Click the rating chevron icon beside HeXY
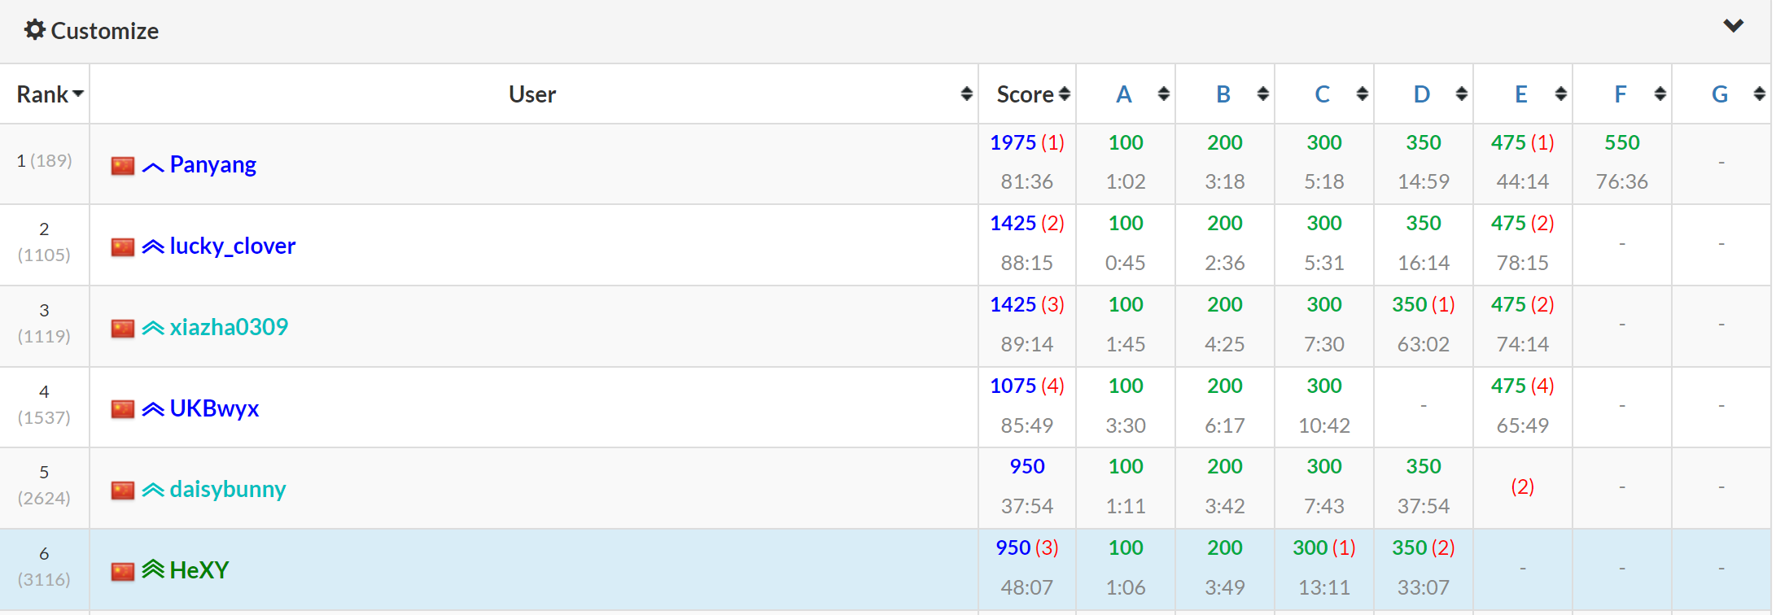The width and height of the screenshot is (1776, 615). 153,569
